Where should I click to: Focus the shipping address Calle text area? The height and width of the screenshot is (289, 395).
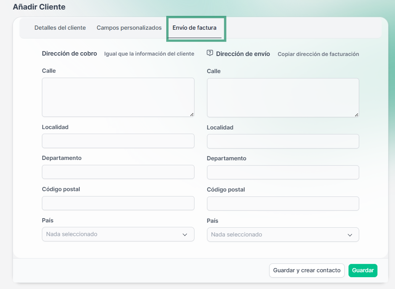283,97
